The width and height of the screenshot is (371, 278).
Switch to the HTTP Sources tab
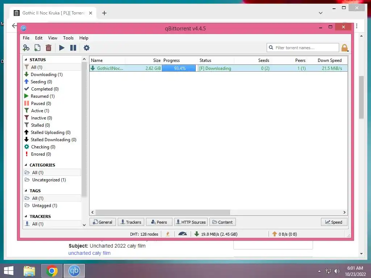191,222
